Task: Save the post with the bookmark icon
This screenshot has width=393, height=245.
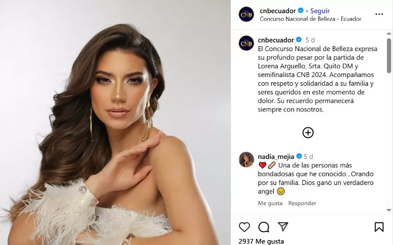Action: click(x=379, y=227)
